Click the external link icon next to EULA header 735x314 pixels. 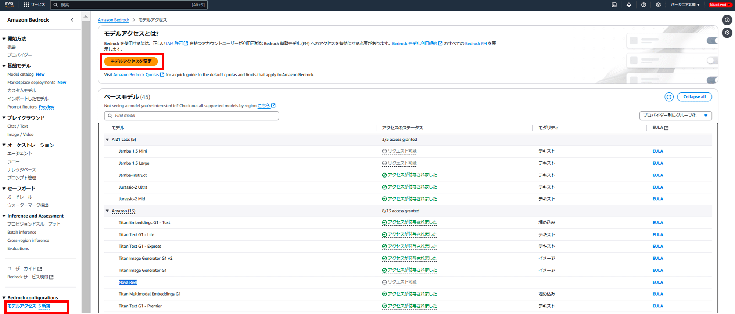click(x=666, y=128)
